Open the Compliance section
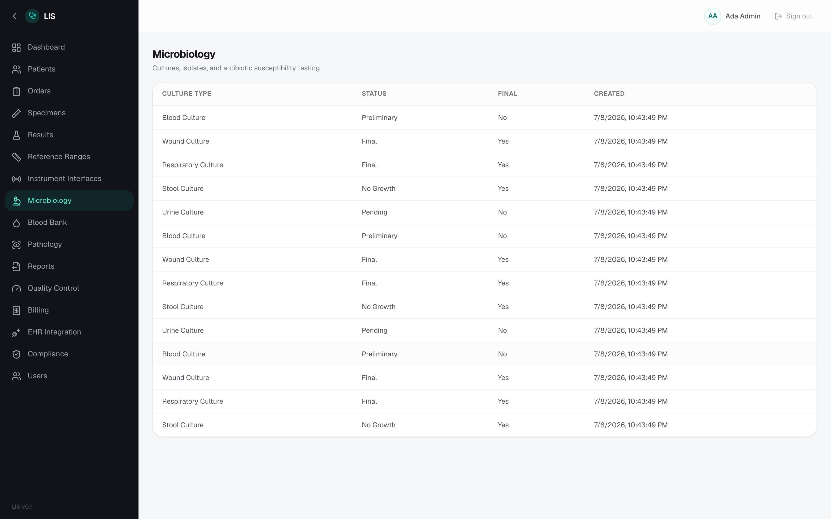 click(69, 354)
